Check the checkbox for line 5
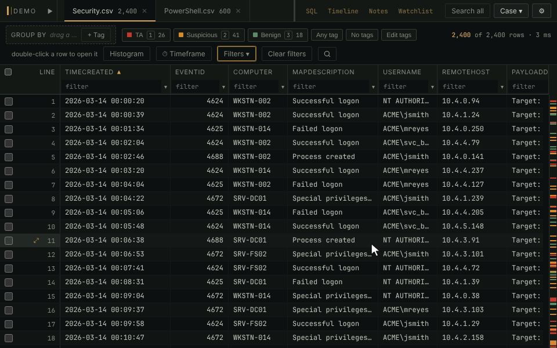The width and height of the screenshot is (557, 348). [9, 157]
